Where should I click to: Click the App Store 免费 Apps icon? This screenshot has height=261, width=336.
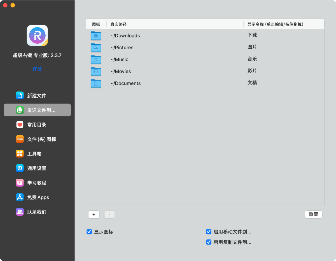click(x=20, y=197)
